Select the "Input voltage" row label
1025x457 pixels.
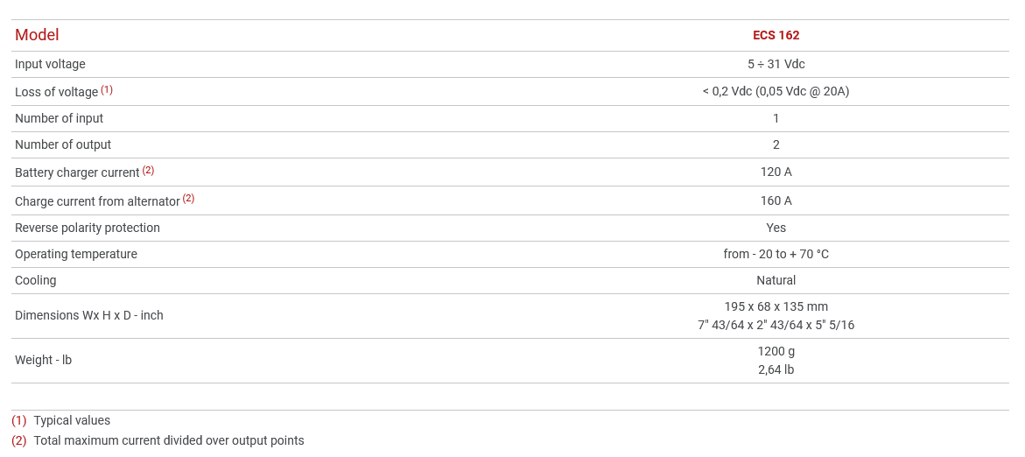[50, 64]
